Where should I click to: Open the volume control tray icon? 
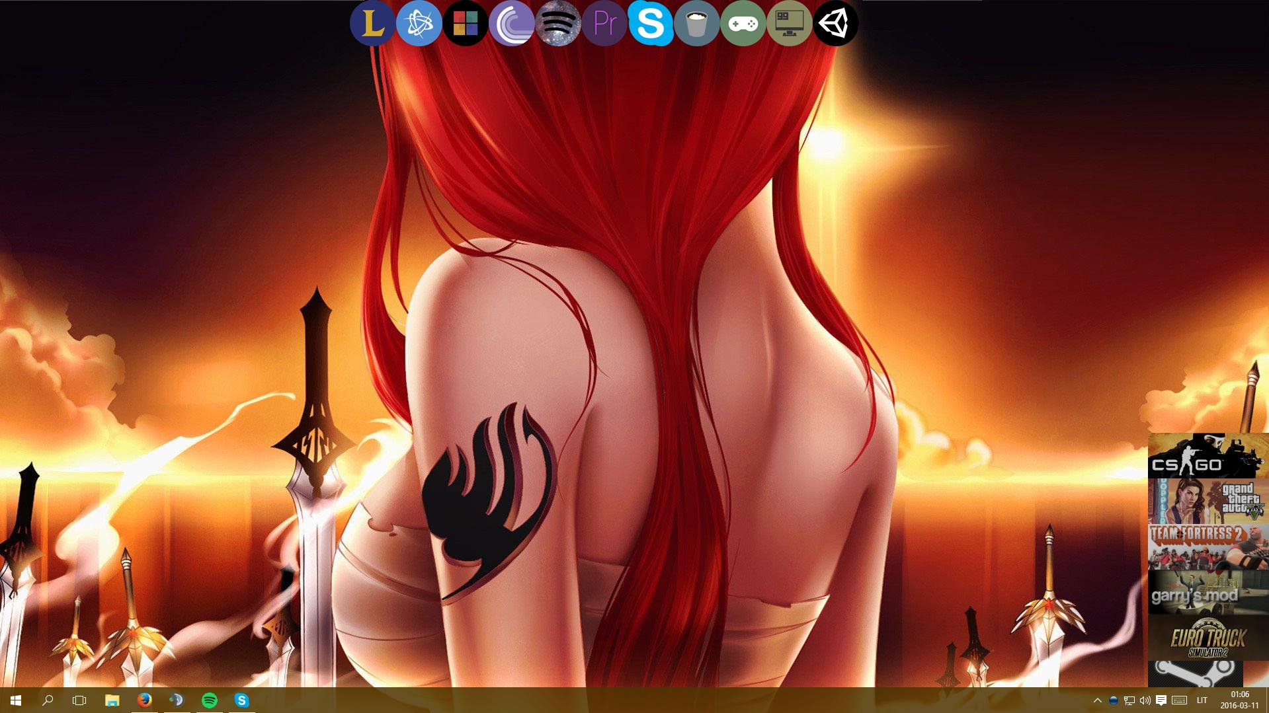[x=1145, y=700]
